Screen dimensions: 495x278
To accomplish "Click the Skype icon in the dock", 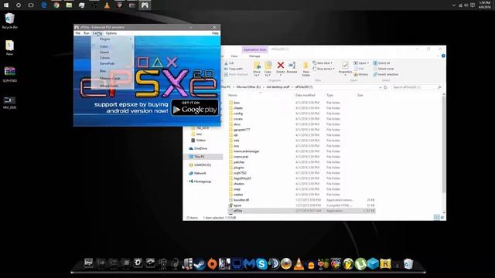I will [x=261, y=264].
